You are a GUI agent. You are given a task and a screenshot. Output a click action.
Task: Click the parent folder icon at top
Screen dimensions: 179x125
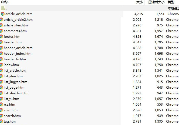[x=3, y=8]
